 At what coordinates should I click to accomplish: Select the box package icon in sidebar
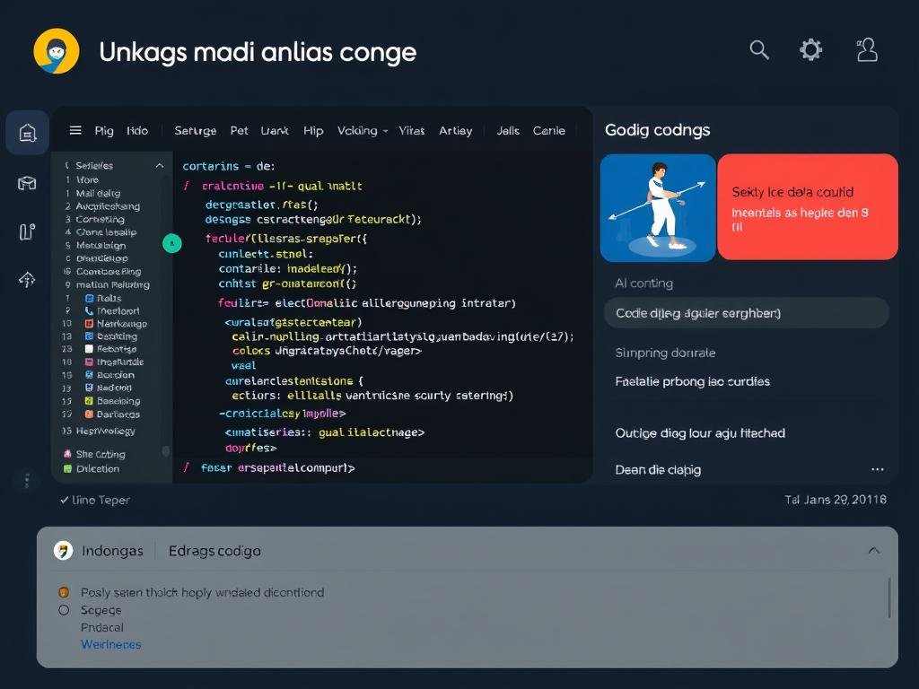pyautogui.click(x=27, y=183)
